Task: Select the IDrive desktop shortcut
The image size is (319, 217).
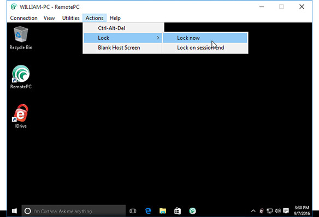Action: pyautogui.click(x=21, y=116)
